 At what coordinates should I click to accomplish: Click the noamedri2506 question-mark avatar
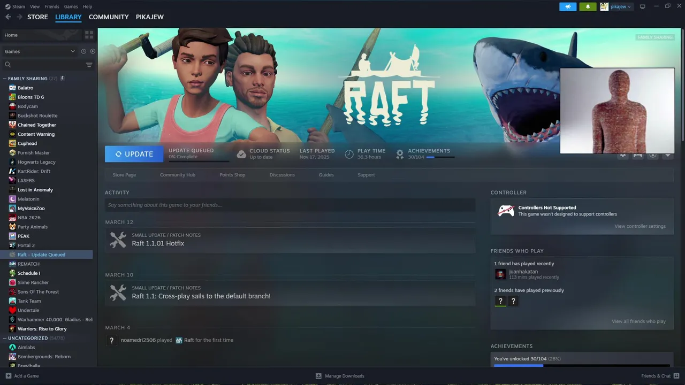(111, 340)
